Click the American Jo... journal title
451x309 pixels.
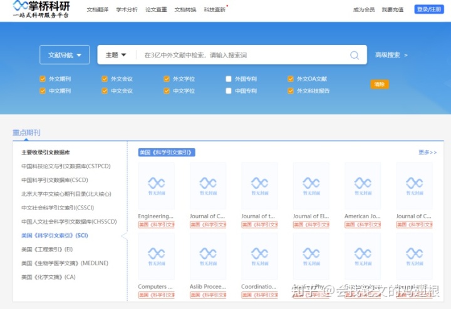click(x=363, y=216)
